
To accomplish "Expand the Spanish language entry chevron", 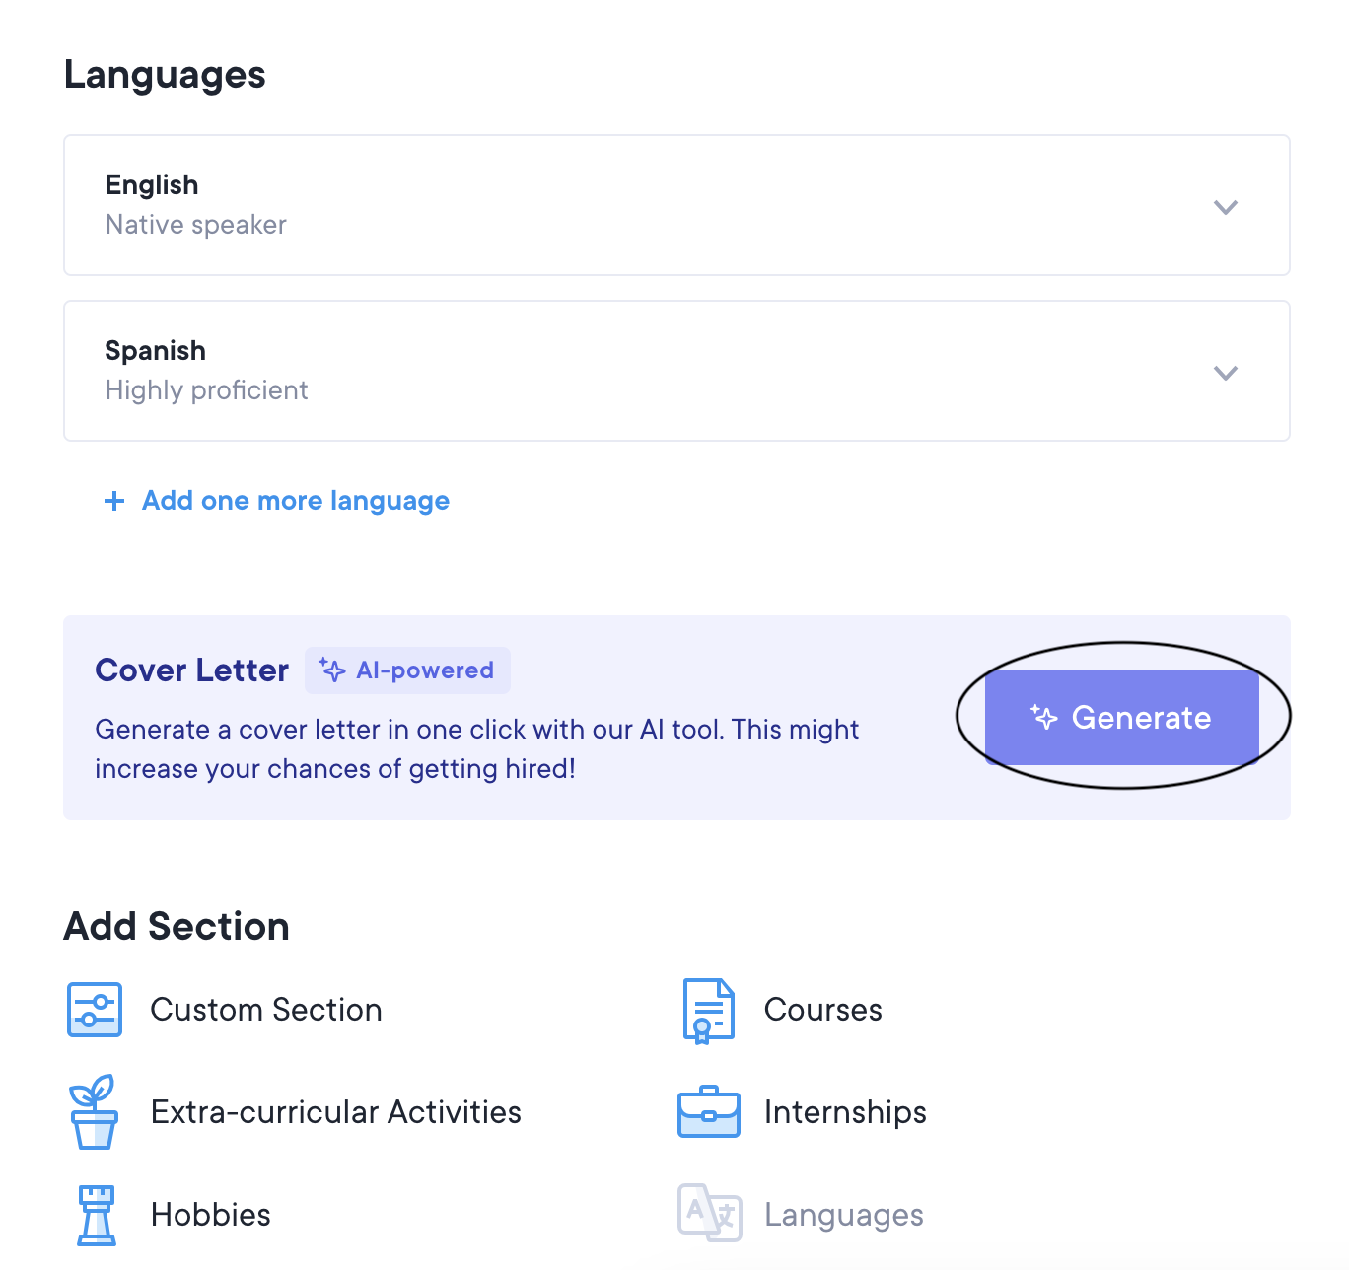I will click(1225, 373).
